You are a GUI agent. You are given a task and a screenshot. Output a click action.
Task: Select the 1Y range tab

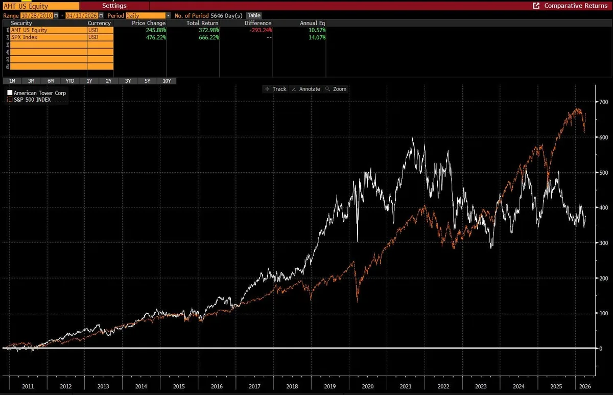tap(89, 80)
